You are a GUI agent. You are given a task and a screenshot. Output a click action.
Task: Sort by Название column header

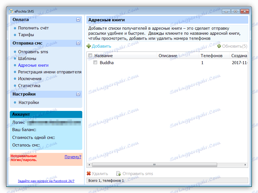(x=104, y=56)
